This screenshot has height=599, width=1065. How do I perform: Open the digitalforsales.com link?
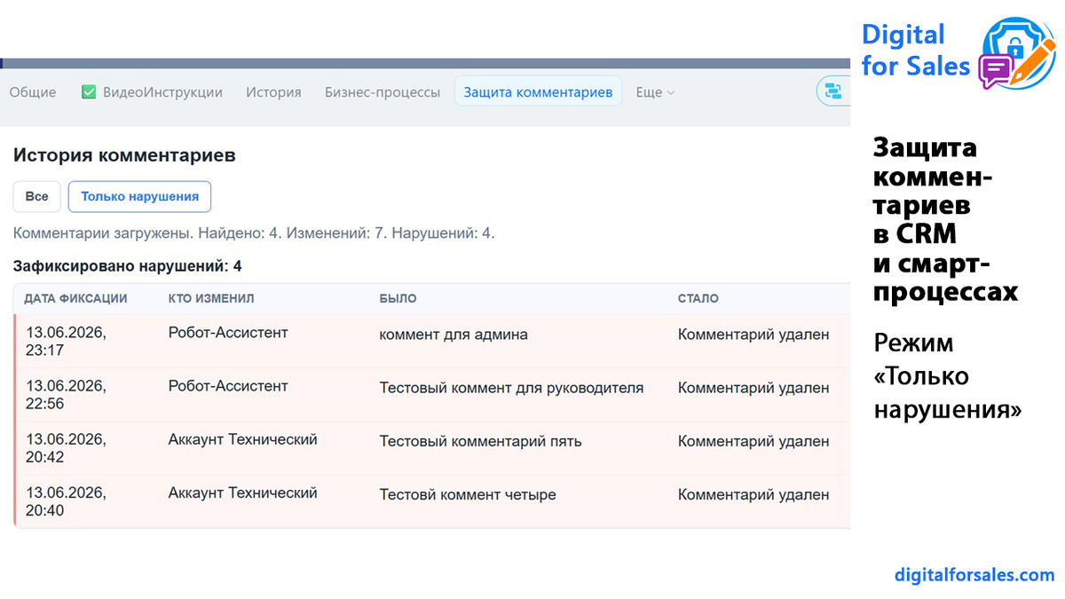click(x=974, y=575)
